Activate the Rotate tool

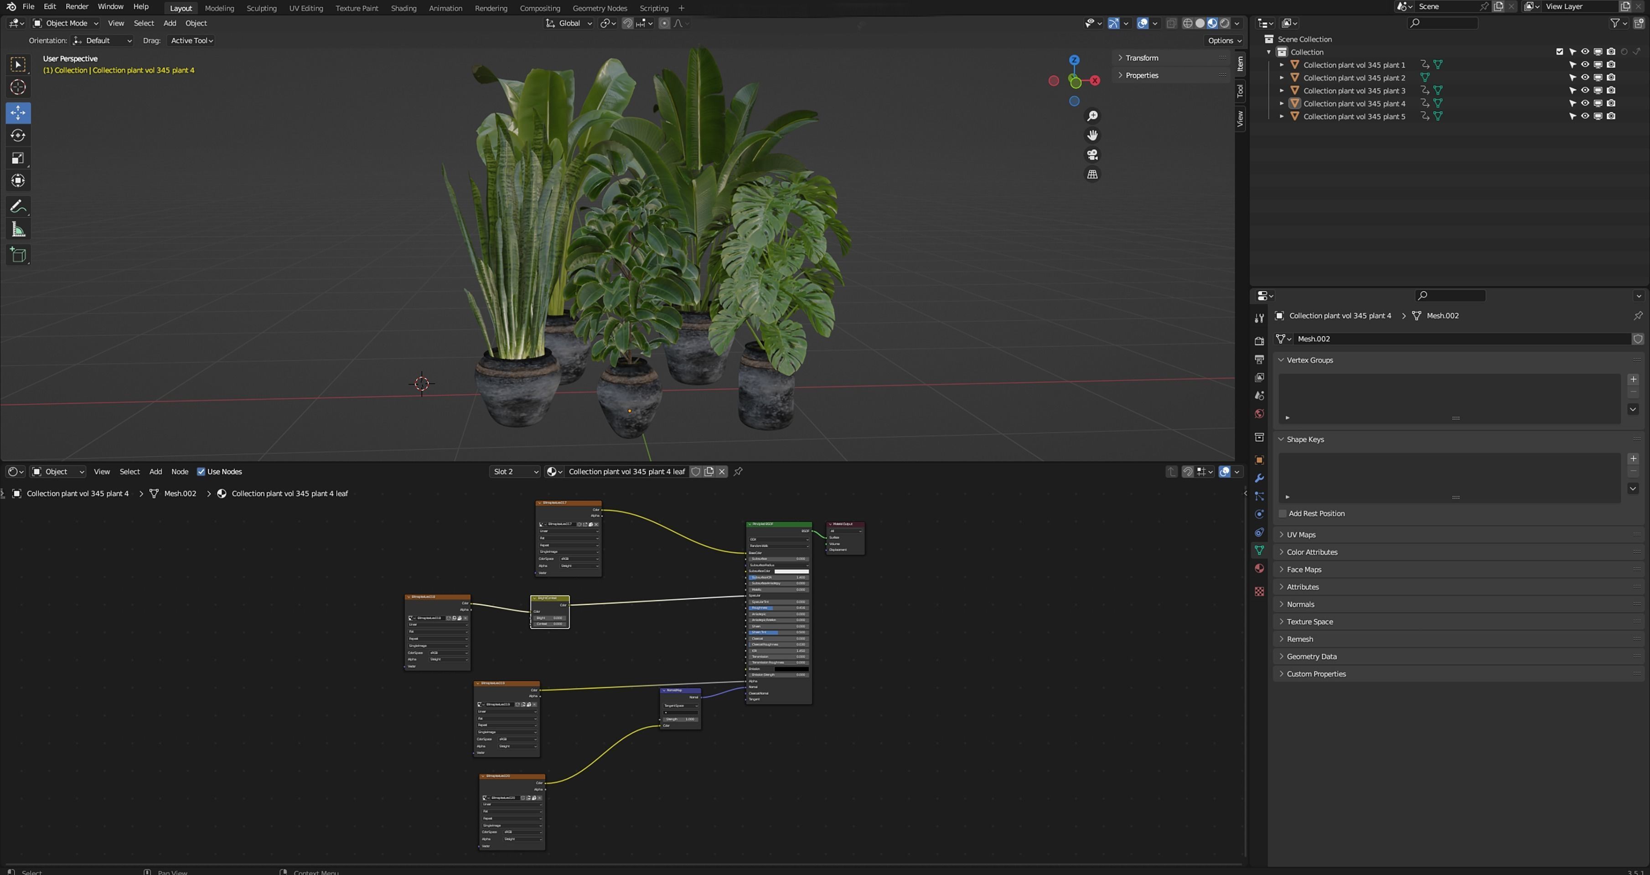(x=18, y=135)
